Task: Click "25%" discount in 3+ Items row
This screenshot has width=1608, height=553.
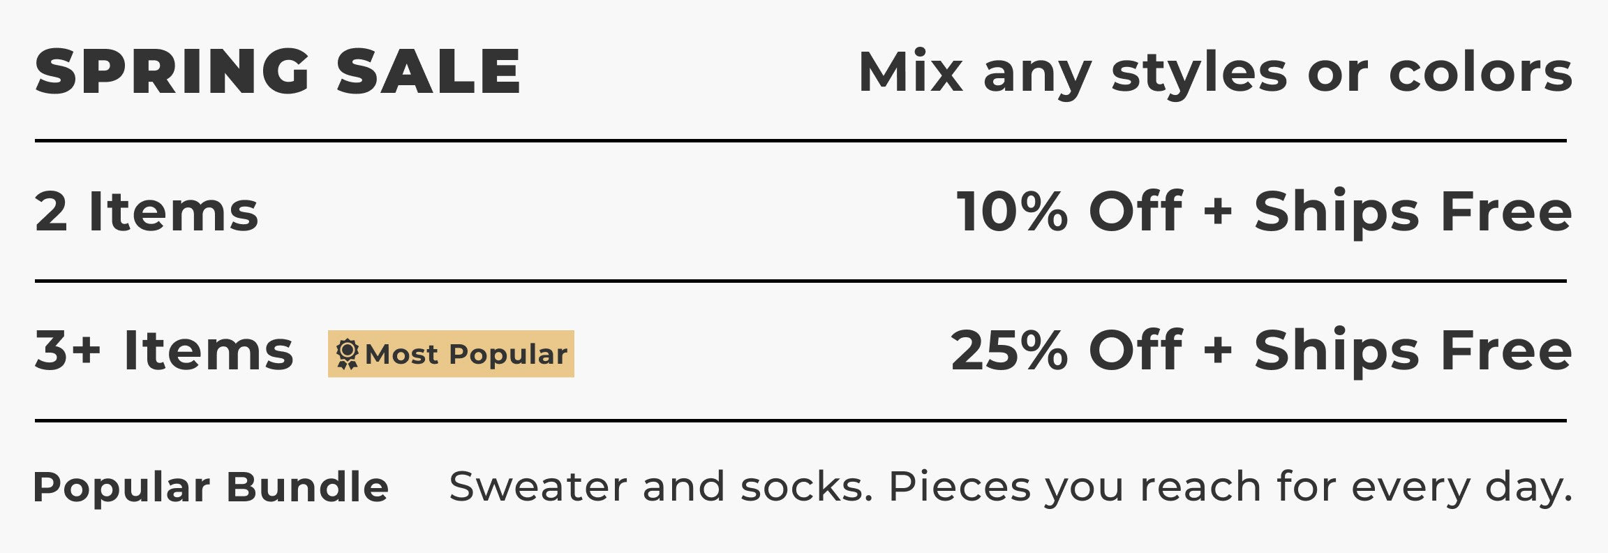Action: click(x=1009, y=351)
